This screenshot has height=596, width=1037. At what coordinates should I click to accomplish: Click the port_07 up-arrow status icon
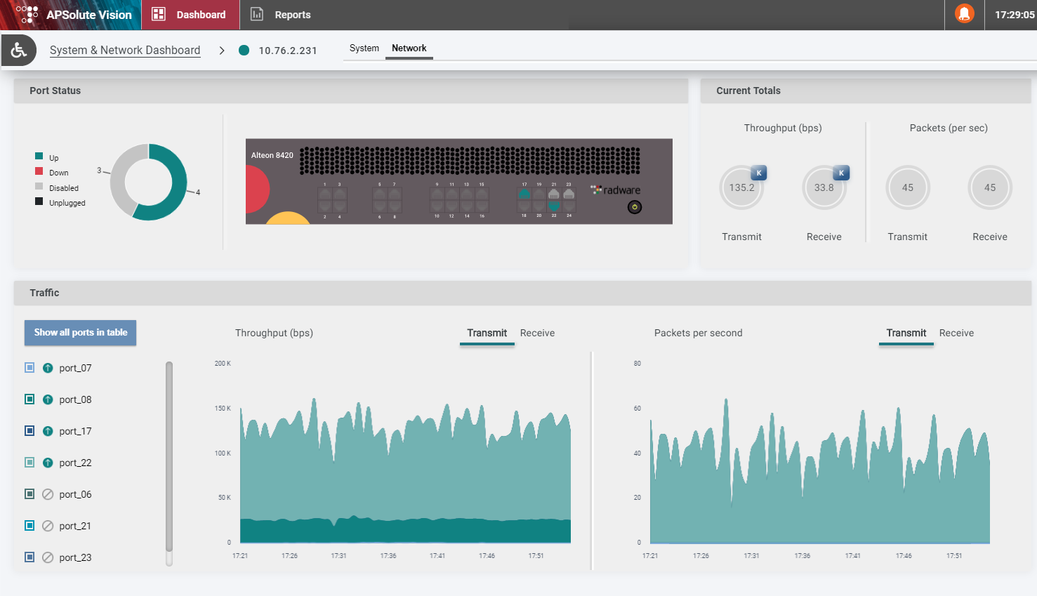[x=48, y=368]
